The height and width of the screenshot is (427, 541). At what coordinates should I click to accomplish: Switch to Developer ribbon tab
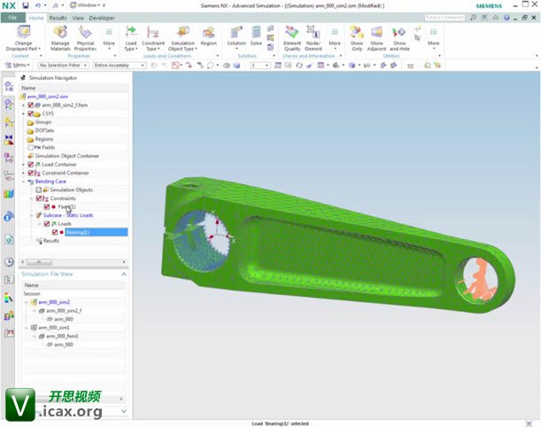coord(102,18)
